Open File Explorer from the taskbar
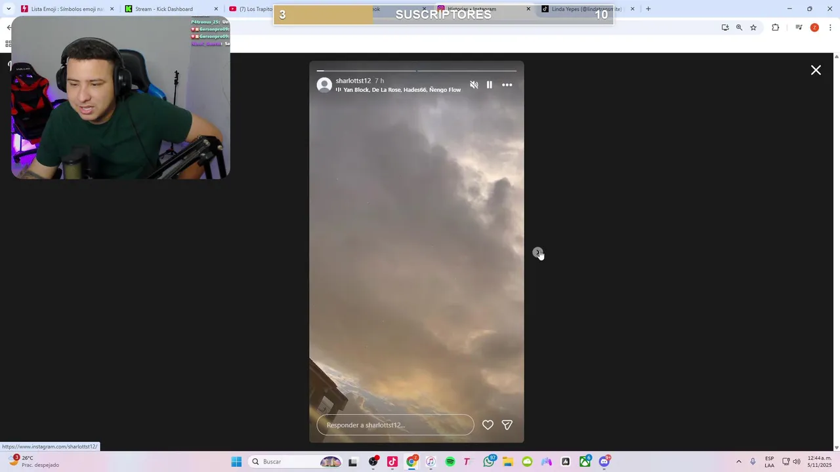The image size is (840, 472). point(508,462)
